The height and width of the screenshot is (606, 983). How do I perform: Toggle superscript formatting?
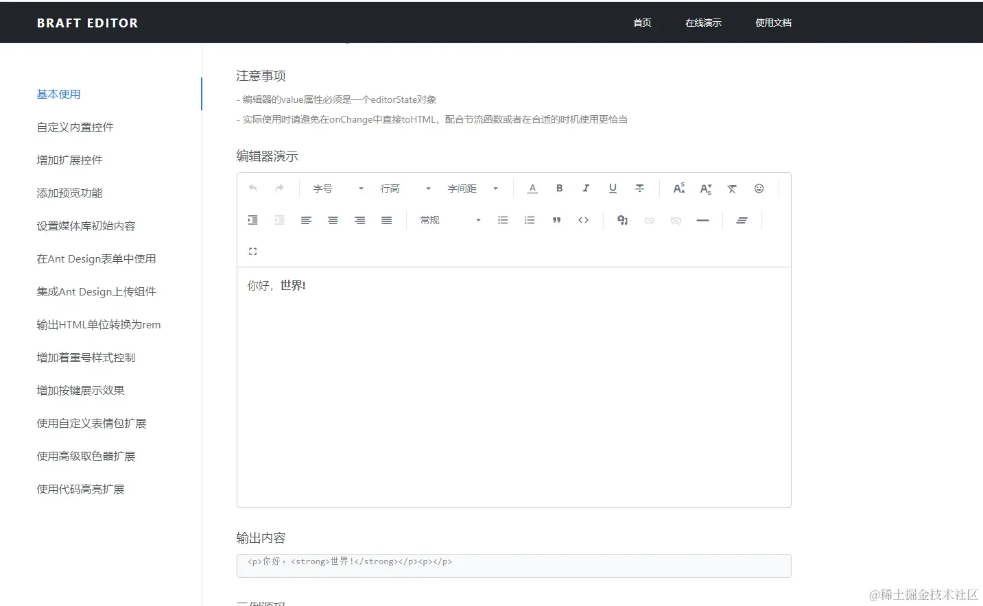point(679,189)
